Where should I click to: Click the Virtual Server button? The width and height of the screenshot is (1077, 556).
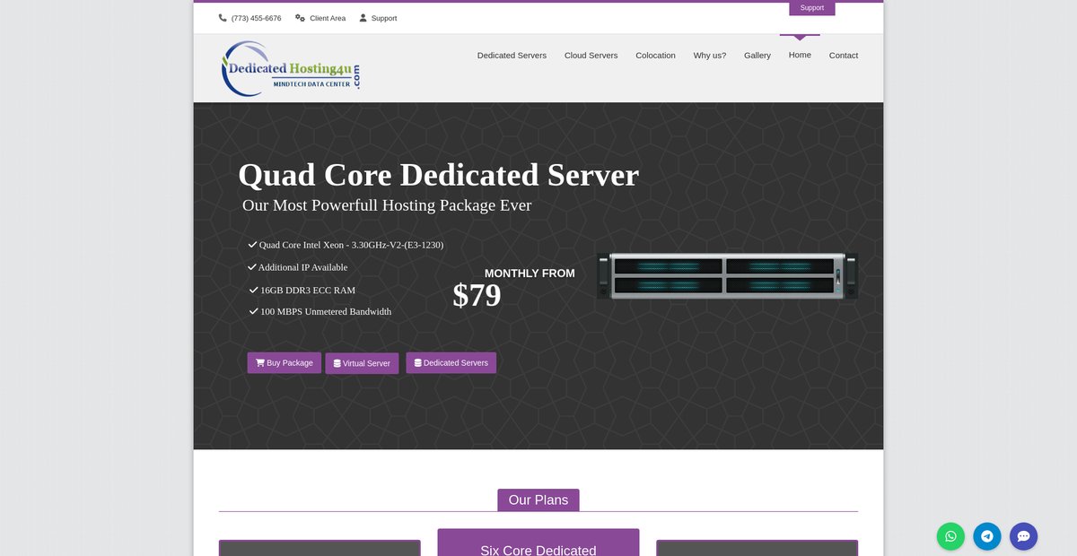362,363
